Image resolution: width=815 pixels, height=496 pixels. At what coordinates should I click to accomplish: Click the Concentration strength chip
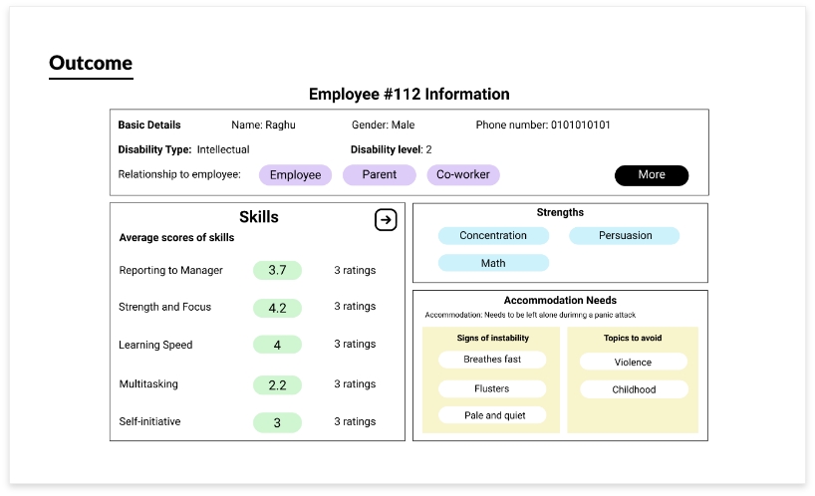[x=493, y=236]
